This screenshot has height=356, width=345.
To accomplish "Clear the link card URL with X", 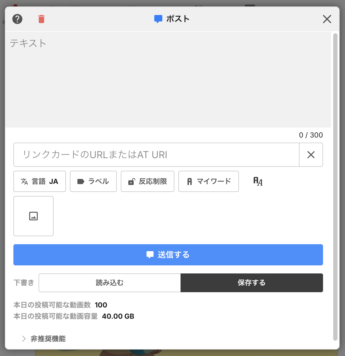I will coord(311,155).
